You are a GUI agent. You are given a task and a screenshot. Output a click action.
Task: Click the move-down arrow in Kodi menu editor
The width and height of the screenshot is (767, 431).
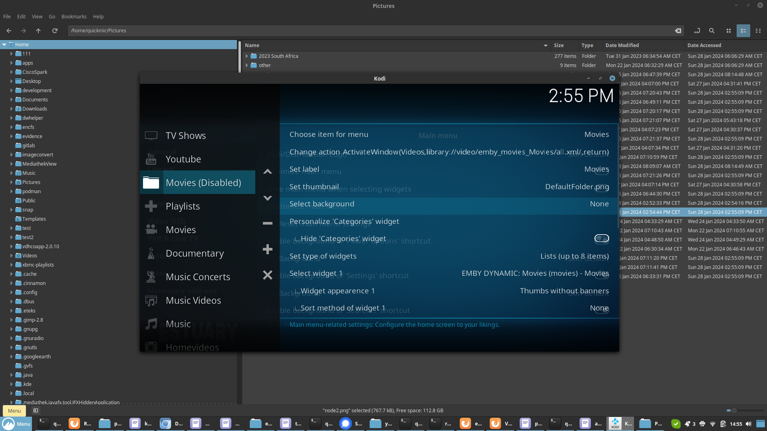pos(267,198)
